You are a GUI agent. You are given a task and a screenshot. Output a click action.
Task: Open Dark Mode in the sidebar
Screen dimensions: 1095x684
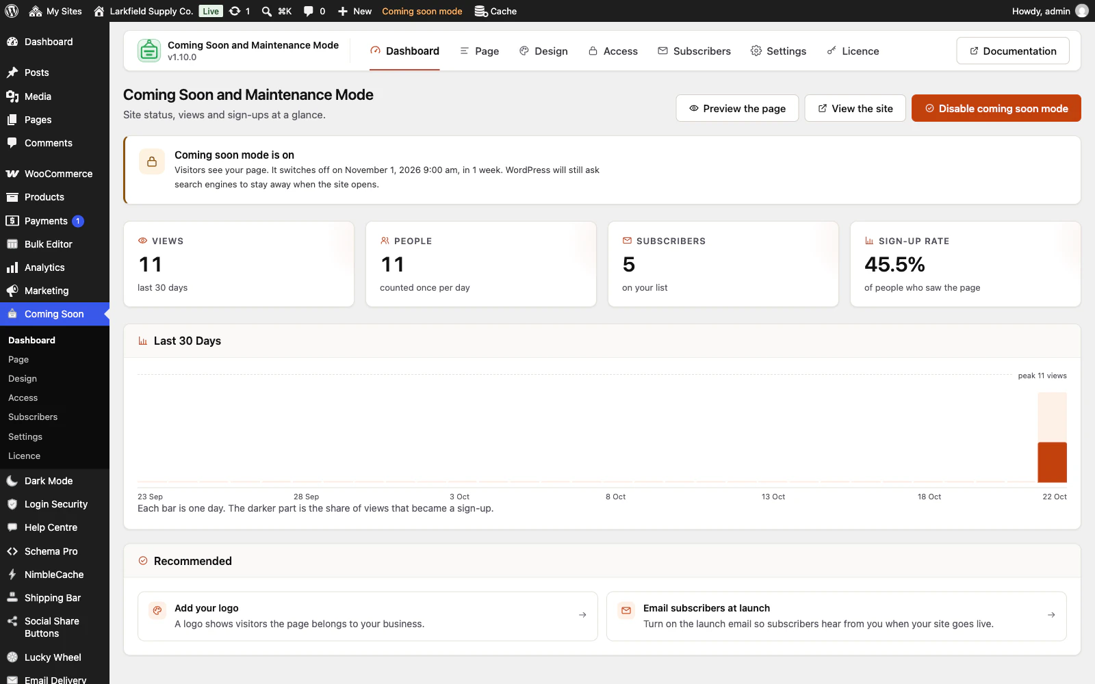55,481
